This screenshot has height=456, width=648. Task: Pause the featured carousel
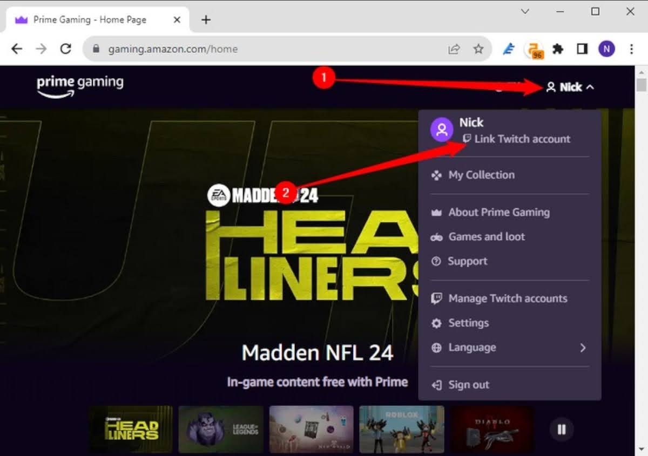tap(562, 430)
